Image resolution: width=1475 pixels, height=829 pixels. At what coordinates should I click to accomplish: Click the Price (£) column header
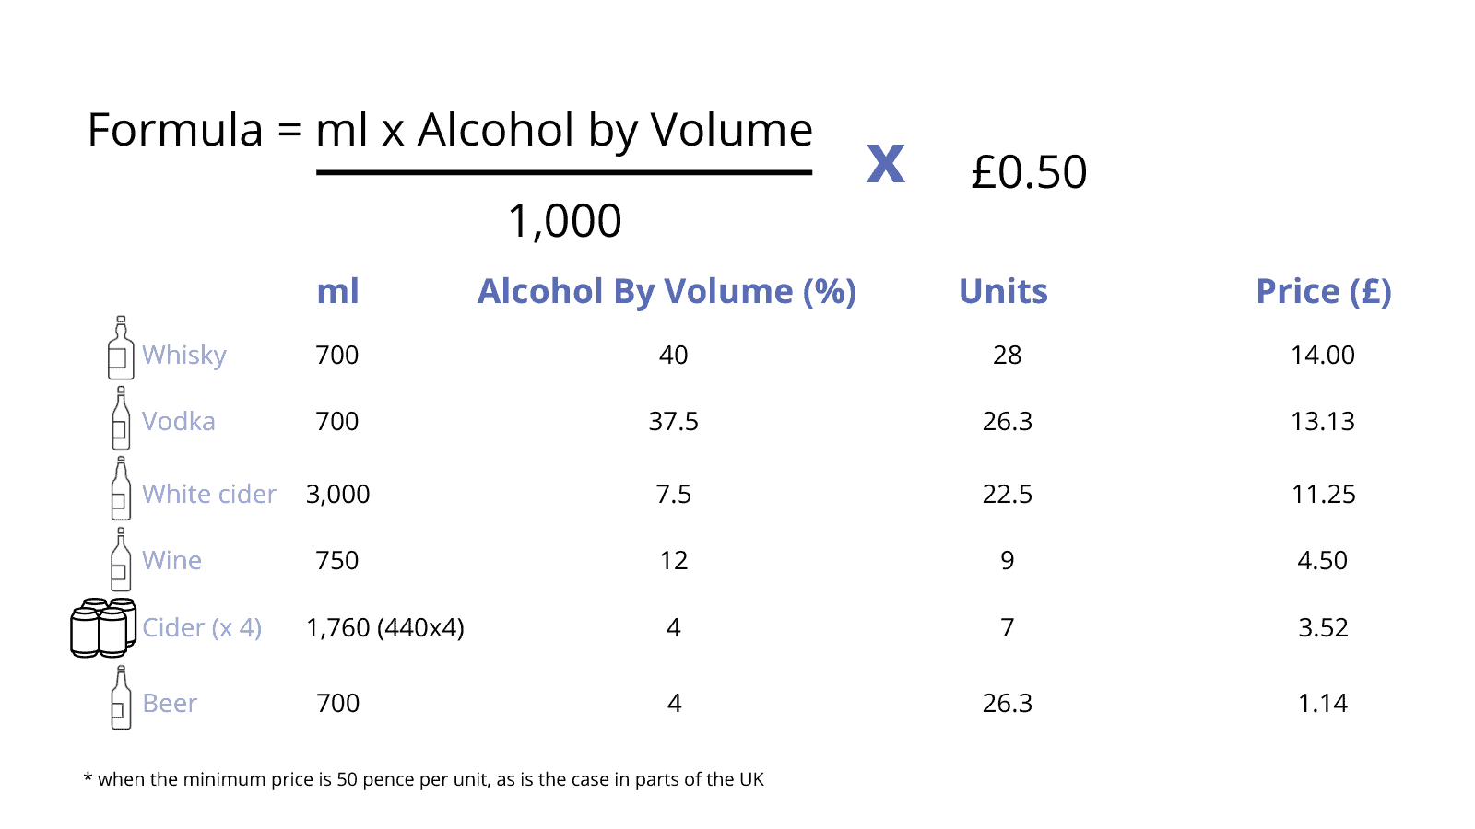coord(1323,292)
